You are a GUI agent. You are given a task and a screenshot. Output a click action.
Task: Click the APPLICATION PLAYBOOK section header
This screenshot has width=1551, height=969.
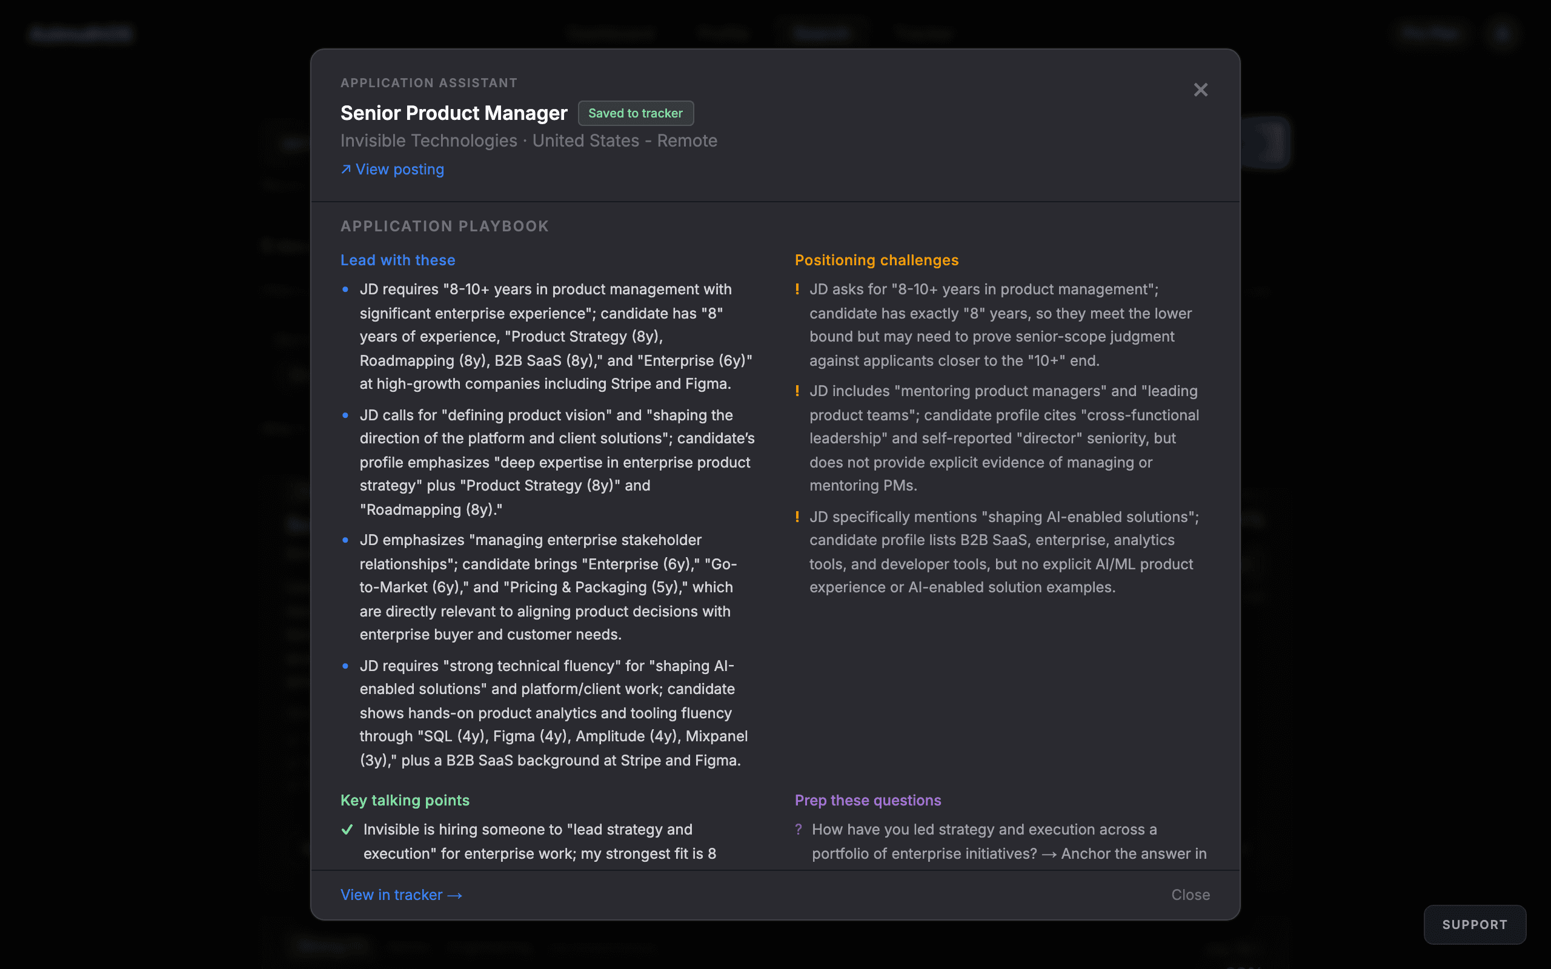[x=444, y=227]
